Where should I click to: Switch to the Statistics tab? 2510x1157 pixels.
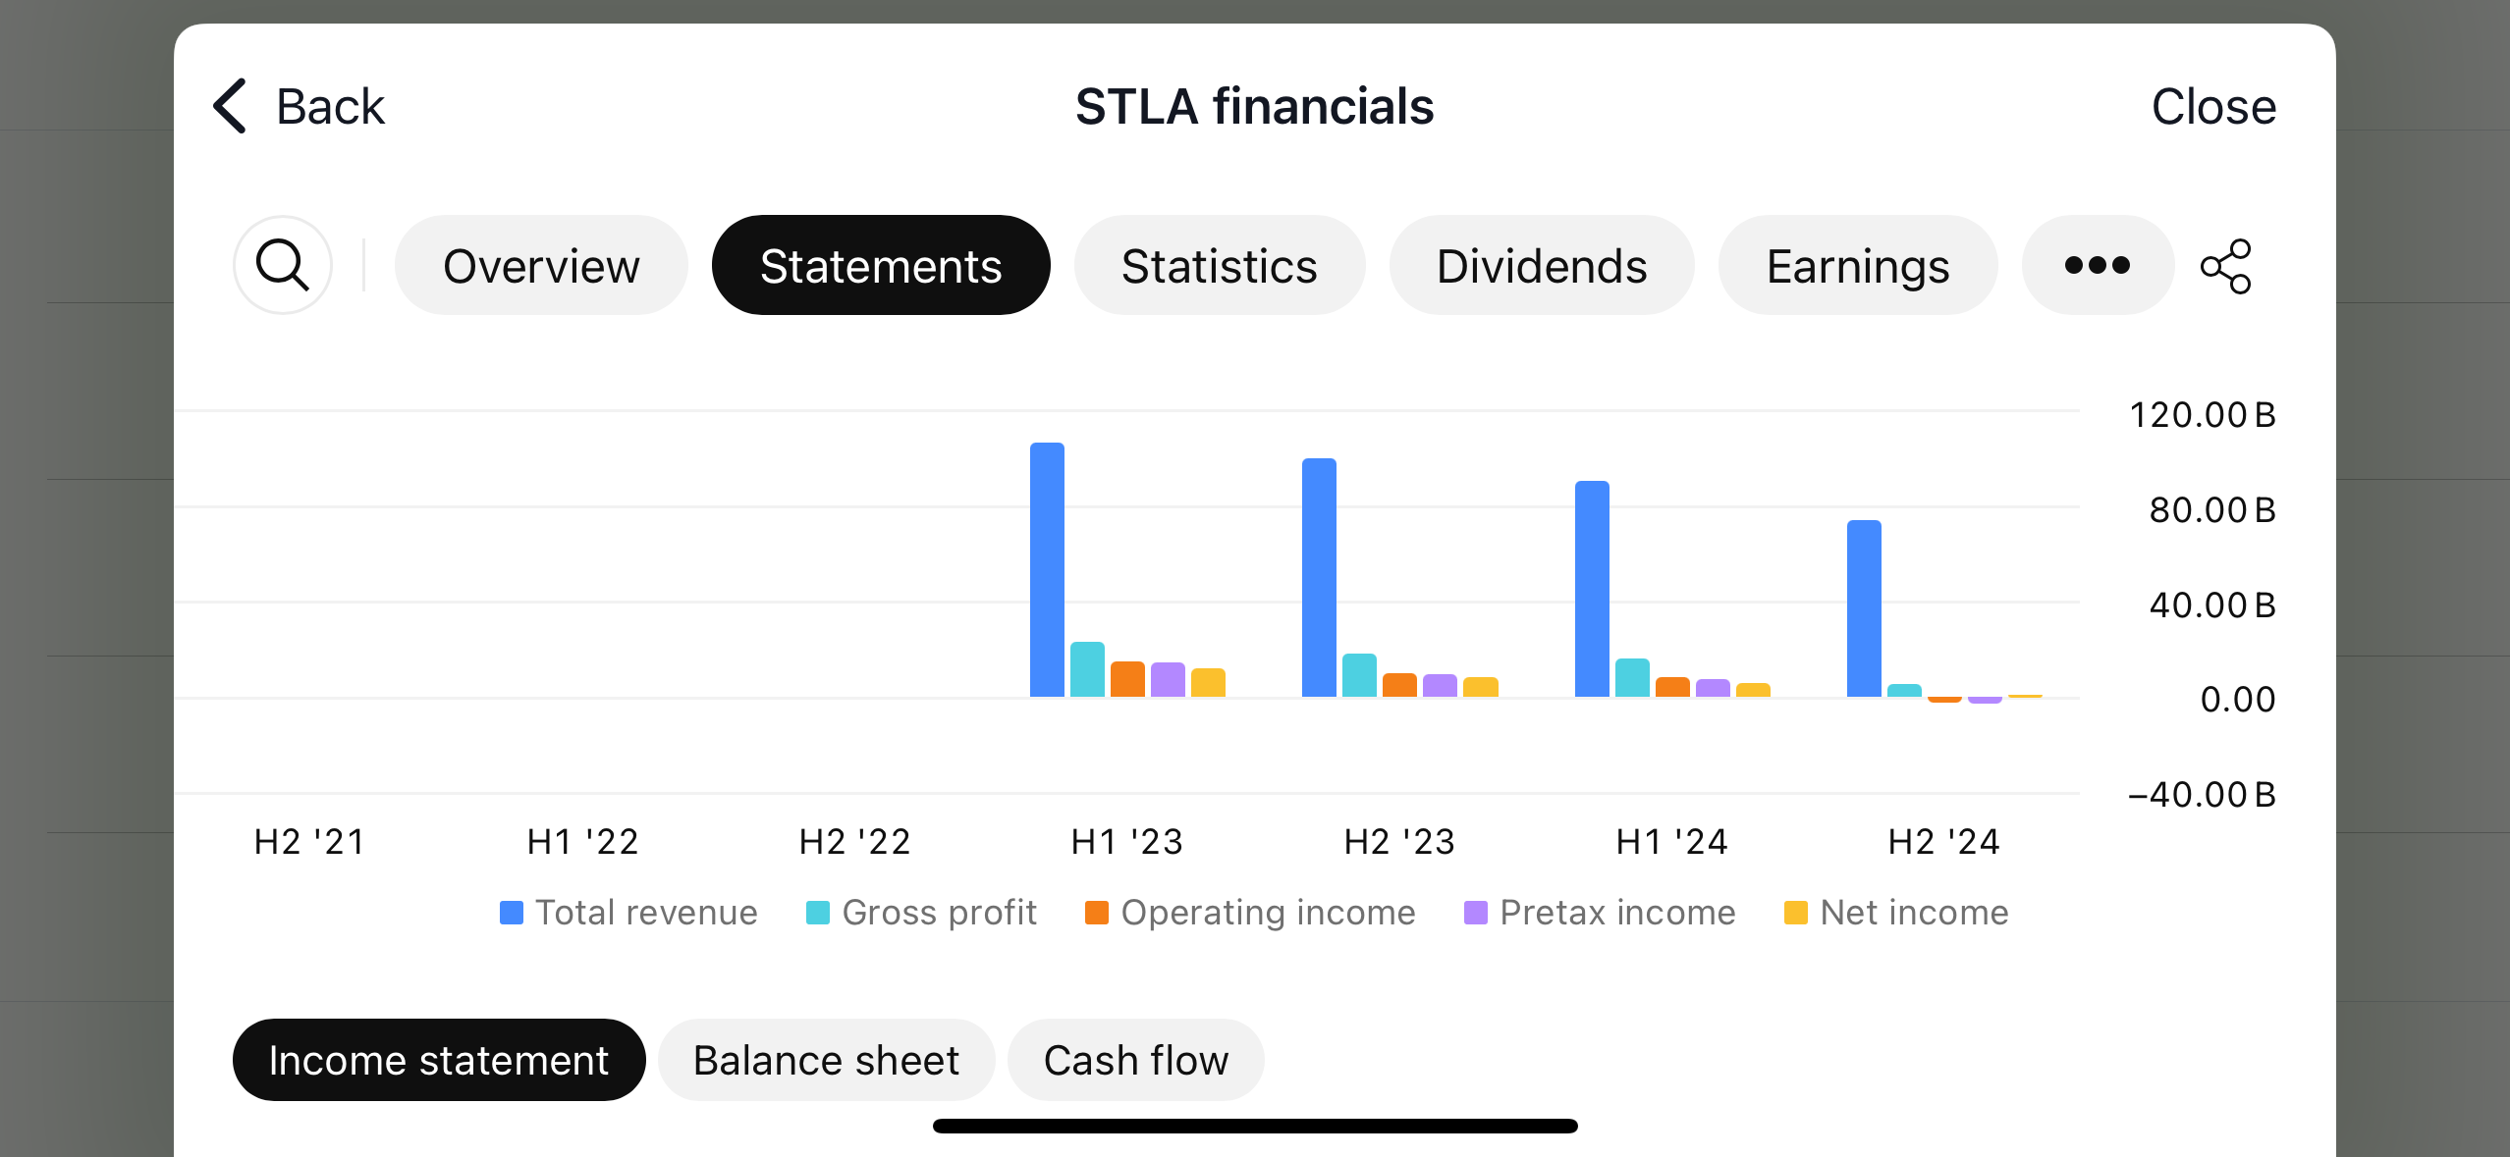point(1219,265)
